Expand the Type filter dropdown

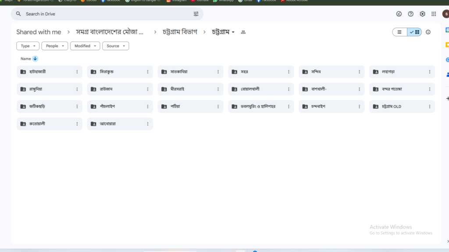(x=28, y=46)
